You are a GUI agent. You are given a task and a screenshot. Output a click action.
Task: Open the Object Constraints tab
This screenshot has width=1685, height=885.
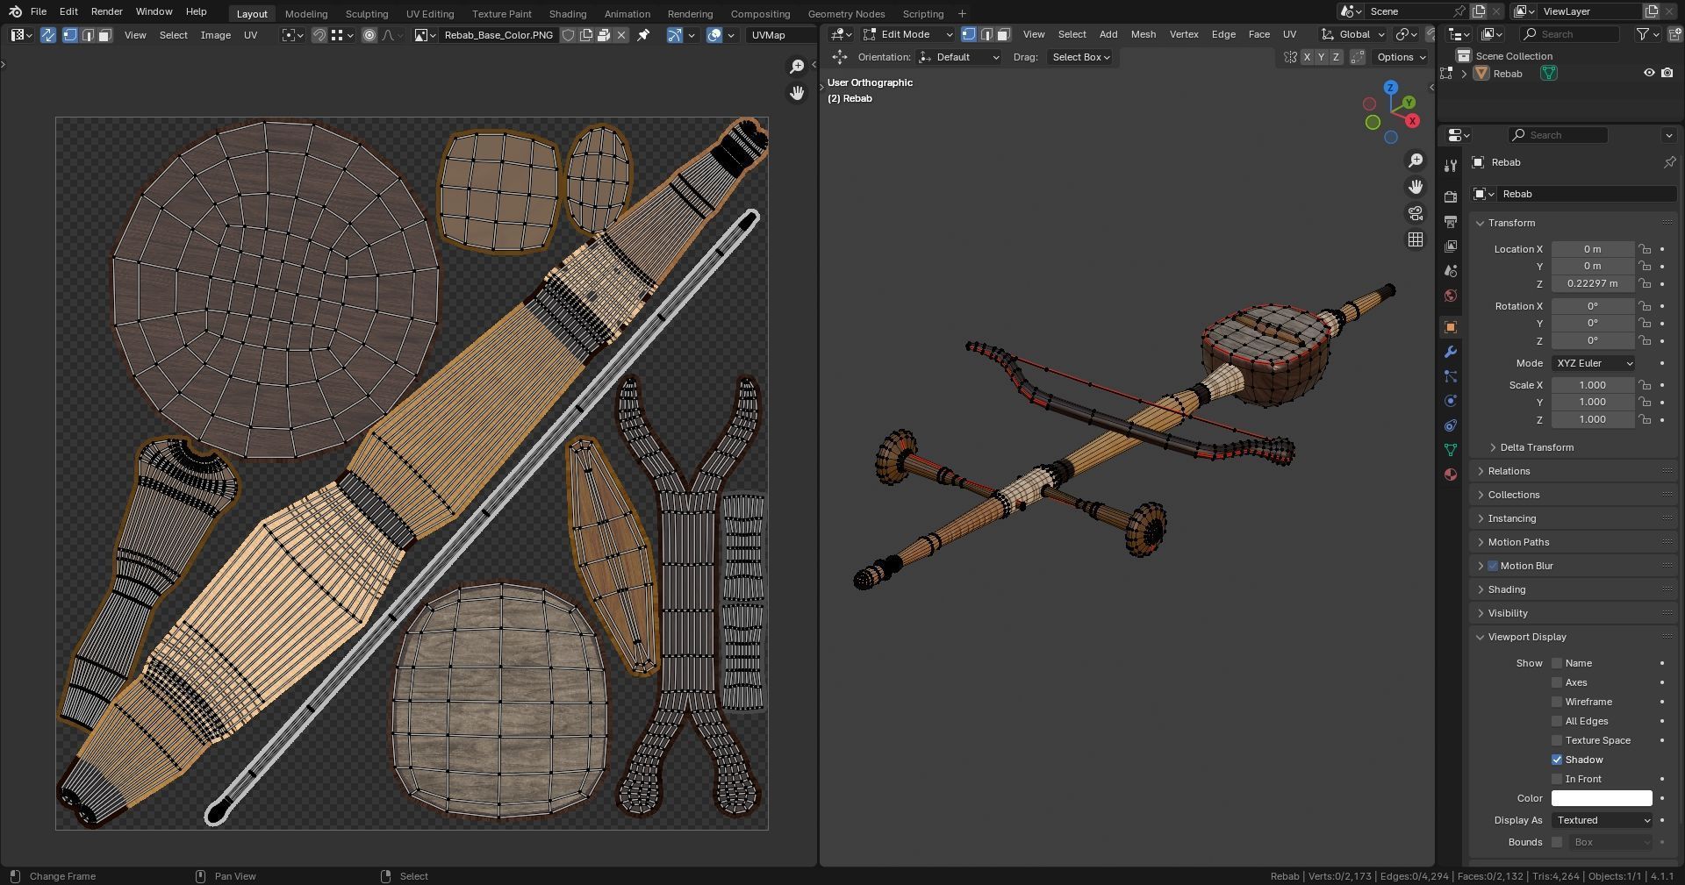tap(1451, 425)
